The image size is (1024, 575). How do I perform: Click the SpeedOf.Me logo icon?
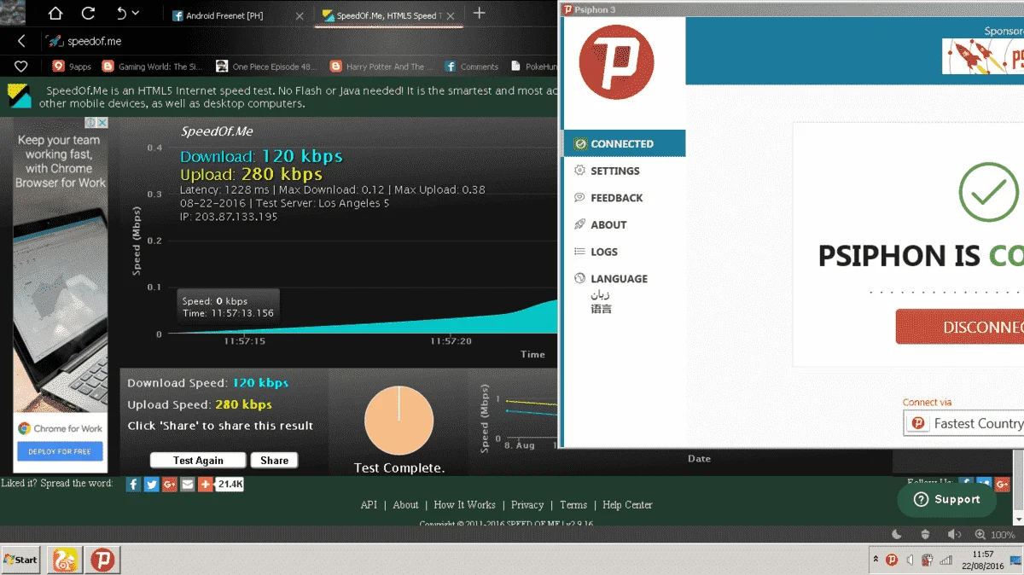pos(20,96)
